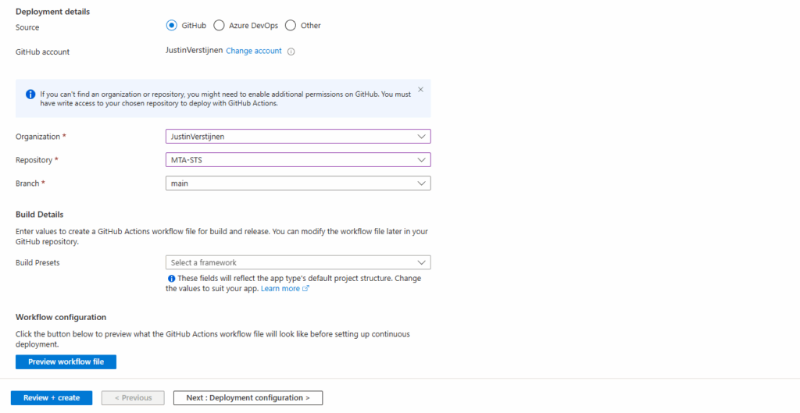The height and width of the screenshot is (413, 800).
Task: Dismiss the GitHub permissions info banner
Action: (x=421, y=90)
